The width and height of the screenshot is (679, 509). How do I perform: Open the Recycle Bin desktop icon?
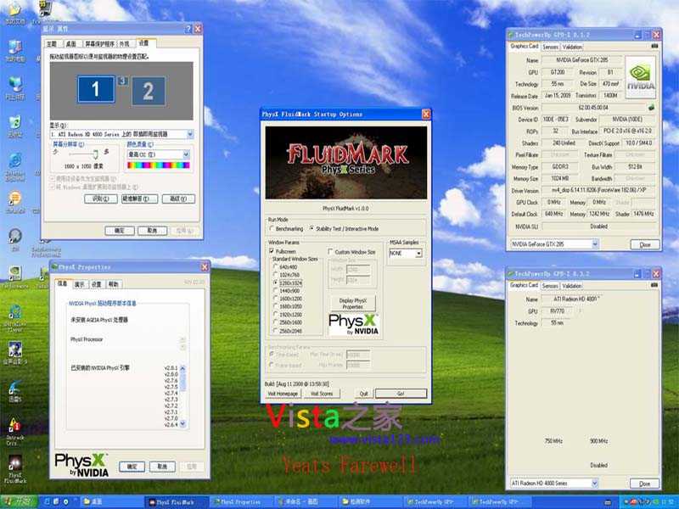[14, 126]
